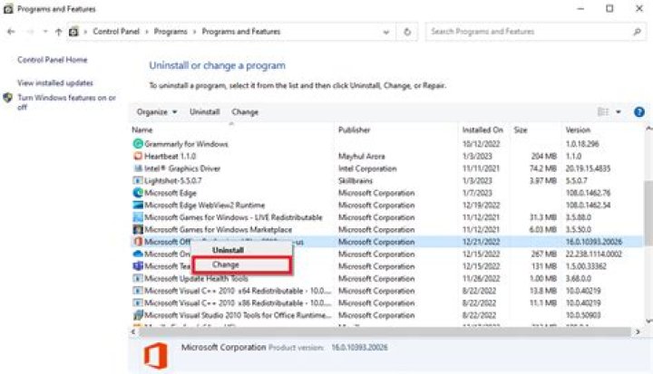Refresh the Programs and Features list
This screenshot has height=374, width=653.
[x=408, y=31]
